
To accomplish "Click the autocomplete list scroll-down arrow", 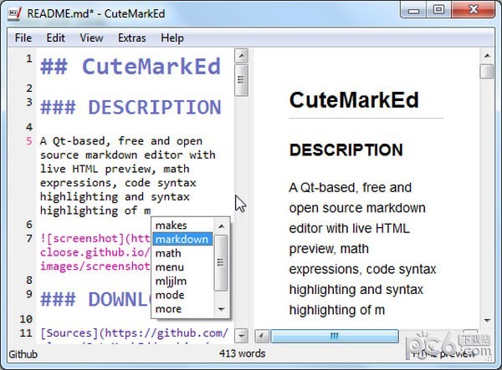I will [x=222, y=309].
